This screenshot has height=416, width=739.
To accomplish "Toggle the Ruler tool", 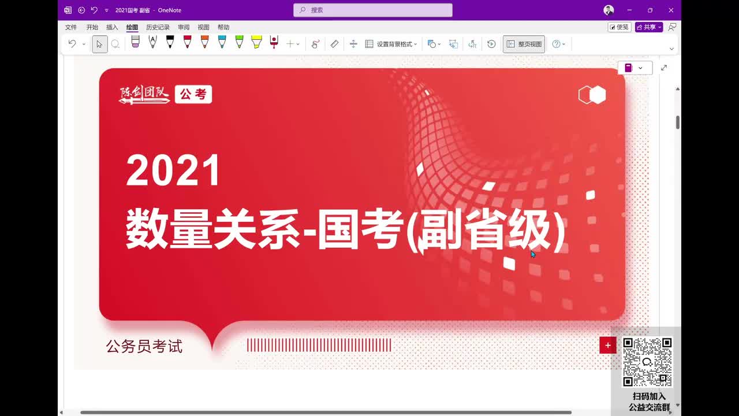I will (x=334, y=44).
